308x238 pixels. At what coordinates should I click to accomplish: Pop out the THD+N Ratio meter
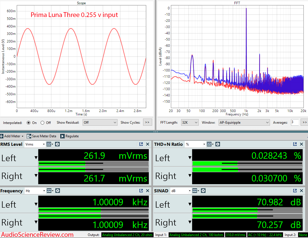click(x=295, y=144)
